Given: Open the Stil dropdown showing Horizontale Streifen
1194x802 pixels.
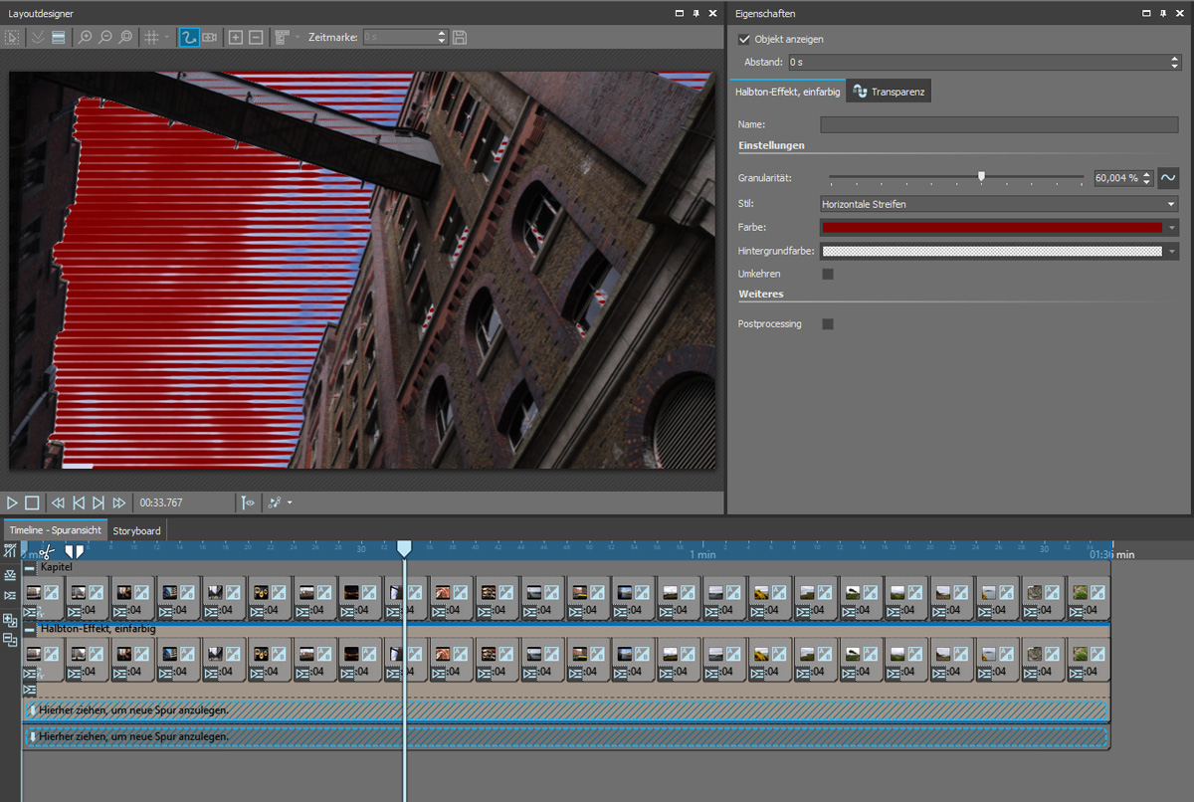Looking at the screenshot, I should (x=998, y=204).
